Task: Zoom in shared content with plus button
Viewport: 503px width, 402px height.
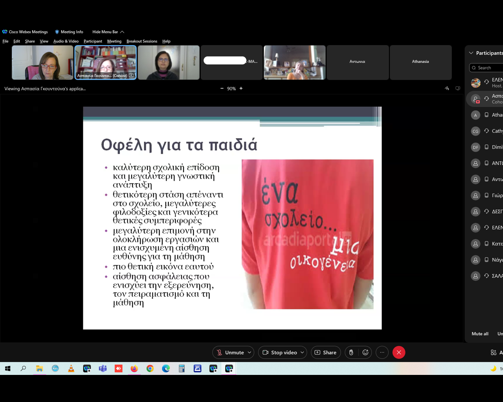Action: click(x=241, y=88)
